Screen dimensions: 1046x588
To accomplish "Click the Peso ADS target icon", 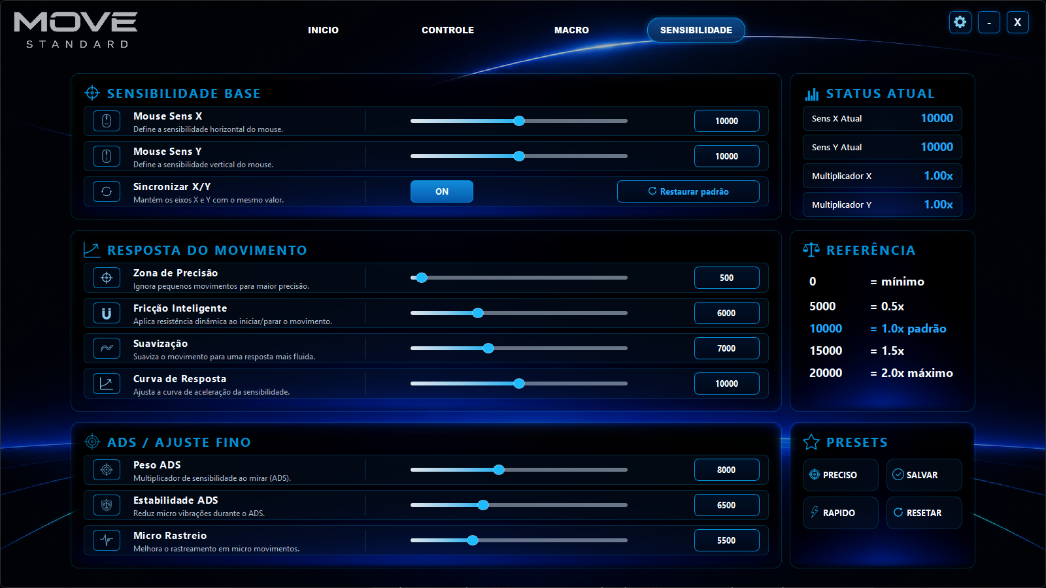I will pos(107,470).
